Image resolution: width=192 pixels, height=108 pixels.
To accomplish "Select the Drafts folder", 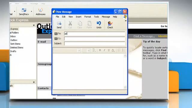I will [13, 51].
